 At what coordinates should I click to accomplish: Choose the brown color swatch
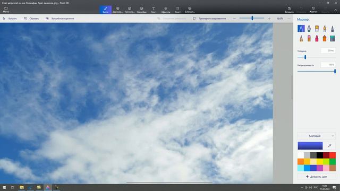(333, 168)
